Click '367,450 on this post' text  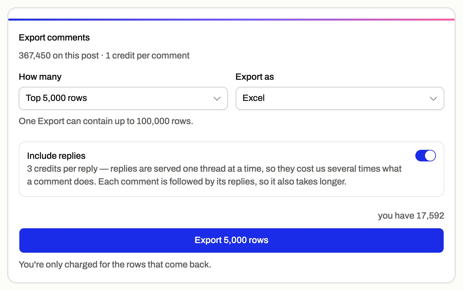[x=59, y=56]
